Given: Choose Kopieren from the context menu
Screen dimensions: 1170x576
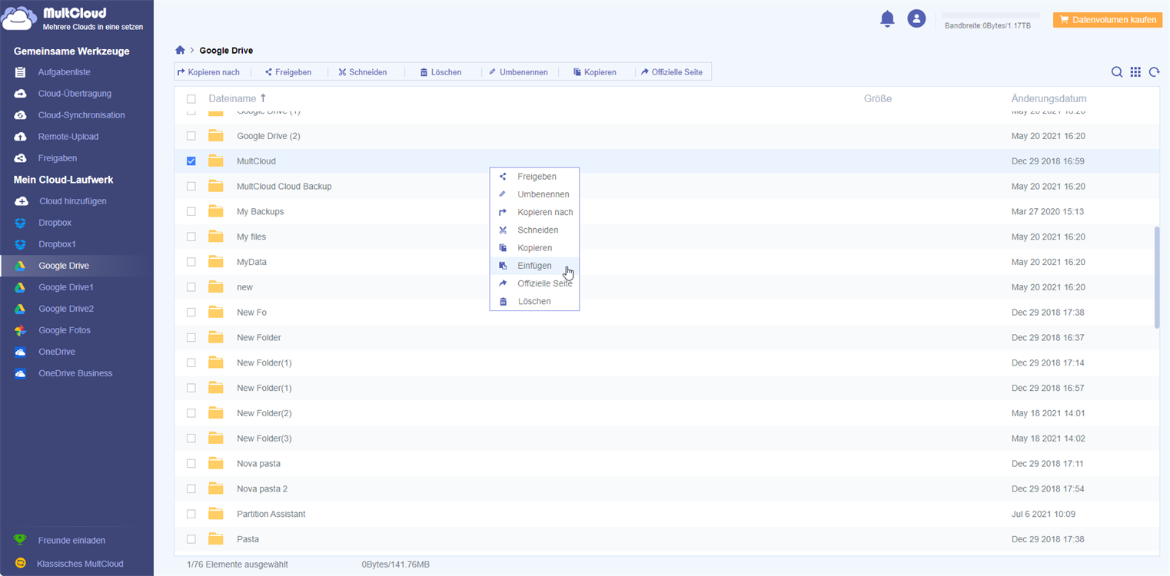Looking at the screenshot, I should point(534,248).
